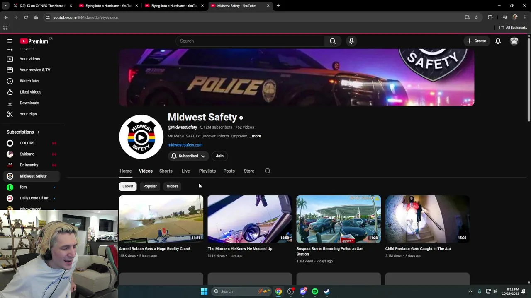Expand channel description with more
531x298 pixels.
[255, 136]
